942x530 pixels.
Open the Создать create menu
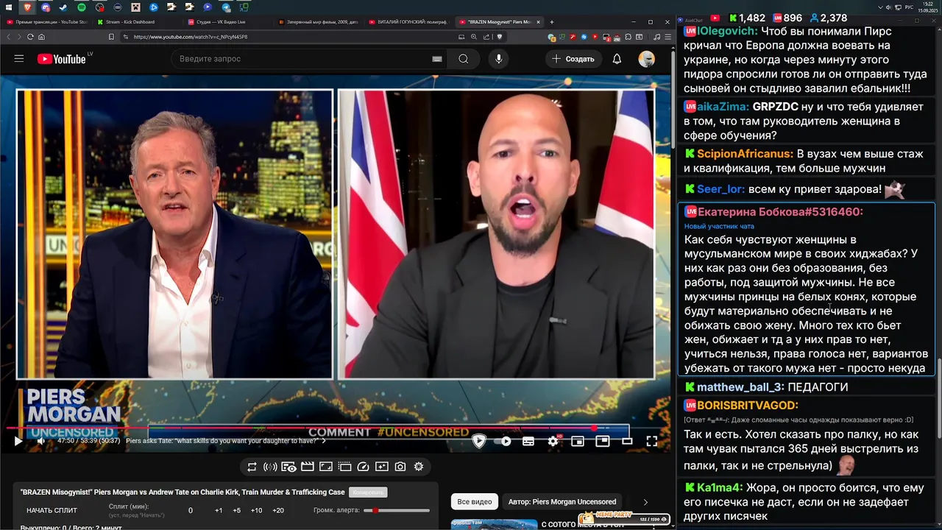(x=573, y=59)
